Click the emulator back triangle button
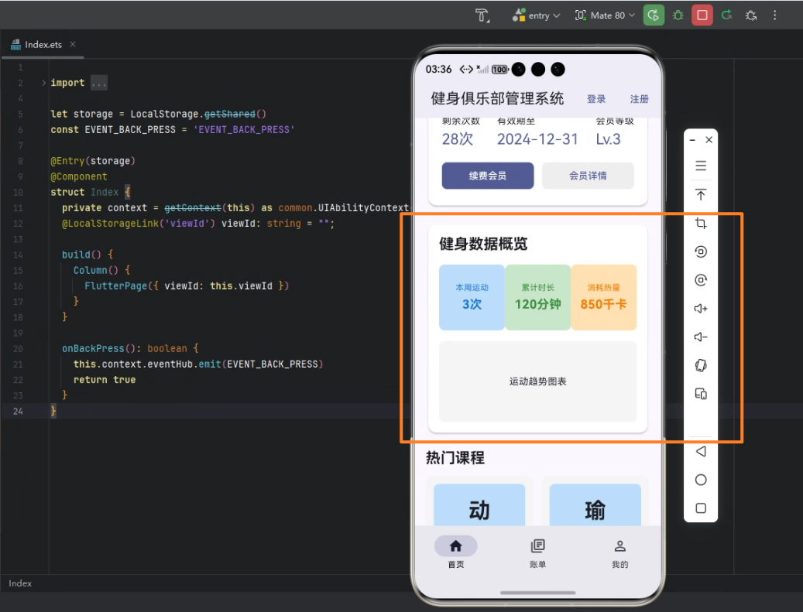 coord(701,451)
